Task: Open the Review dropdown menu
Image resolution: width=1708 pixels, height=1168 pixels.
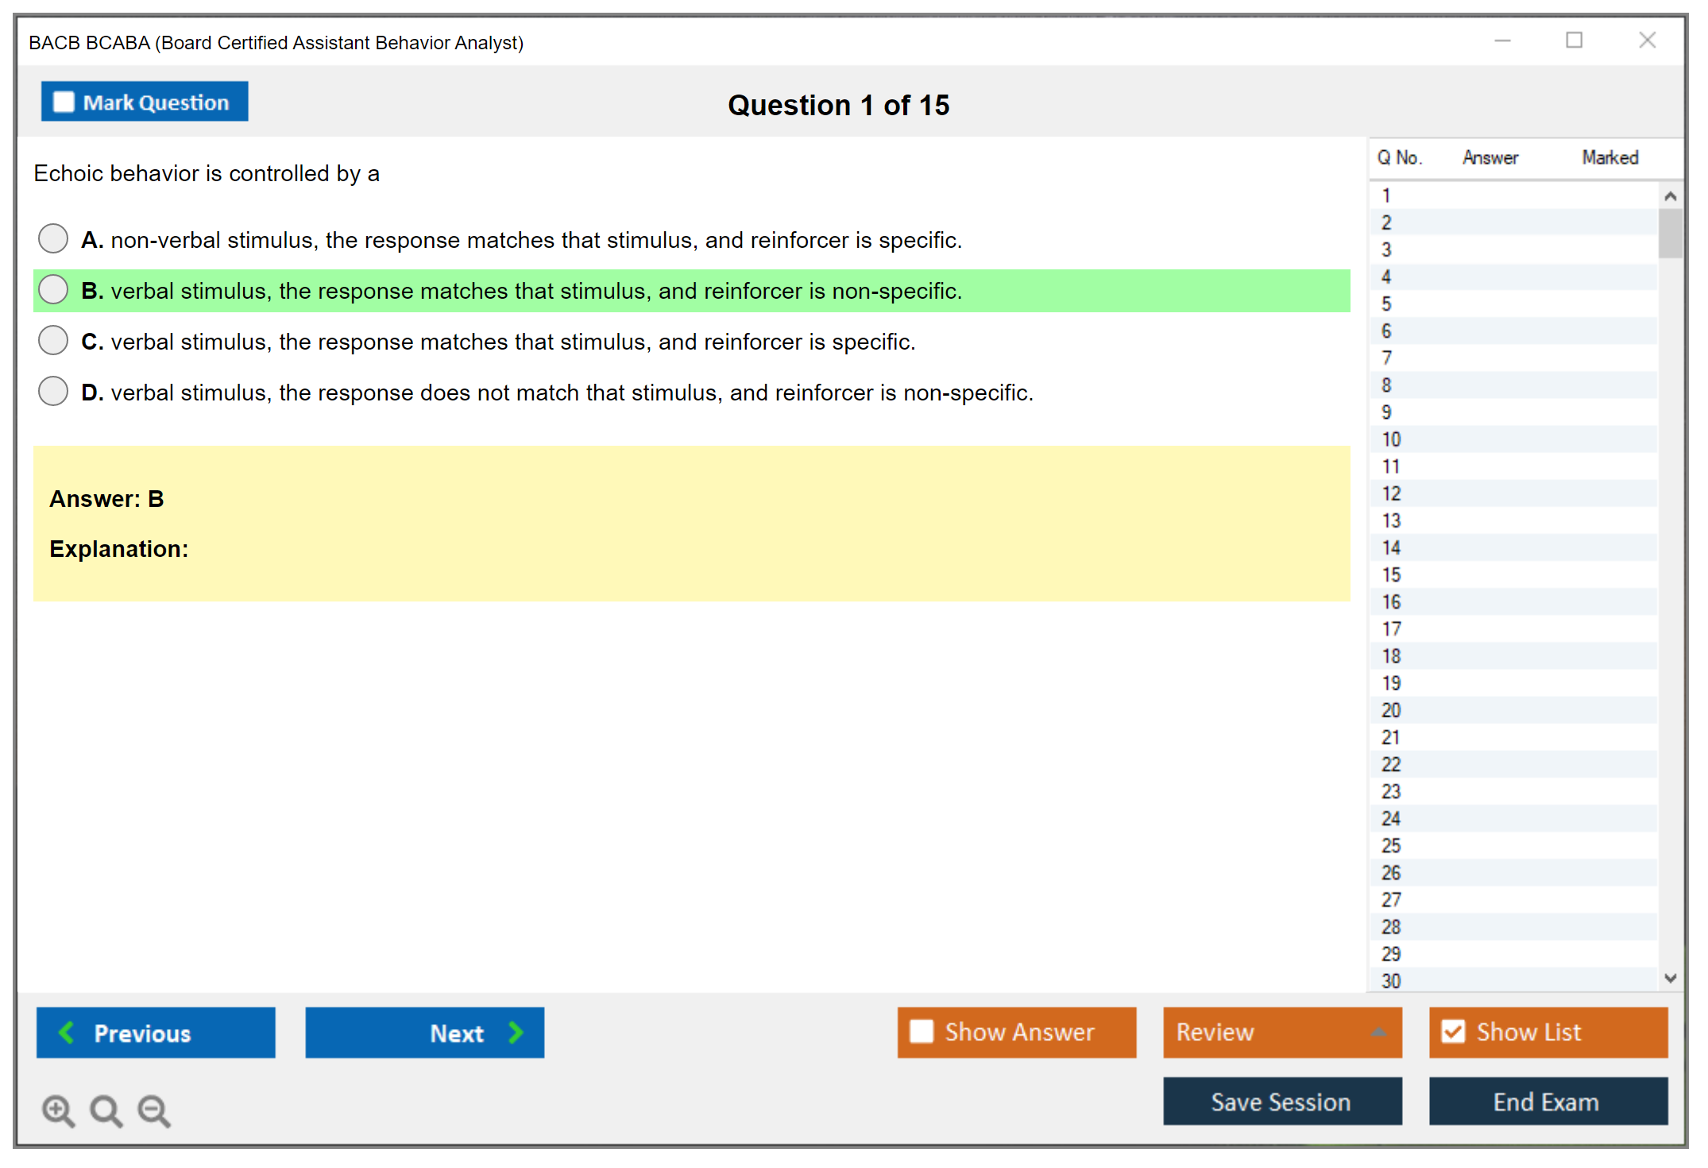Action: 1378,1032
